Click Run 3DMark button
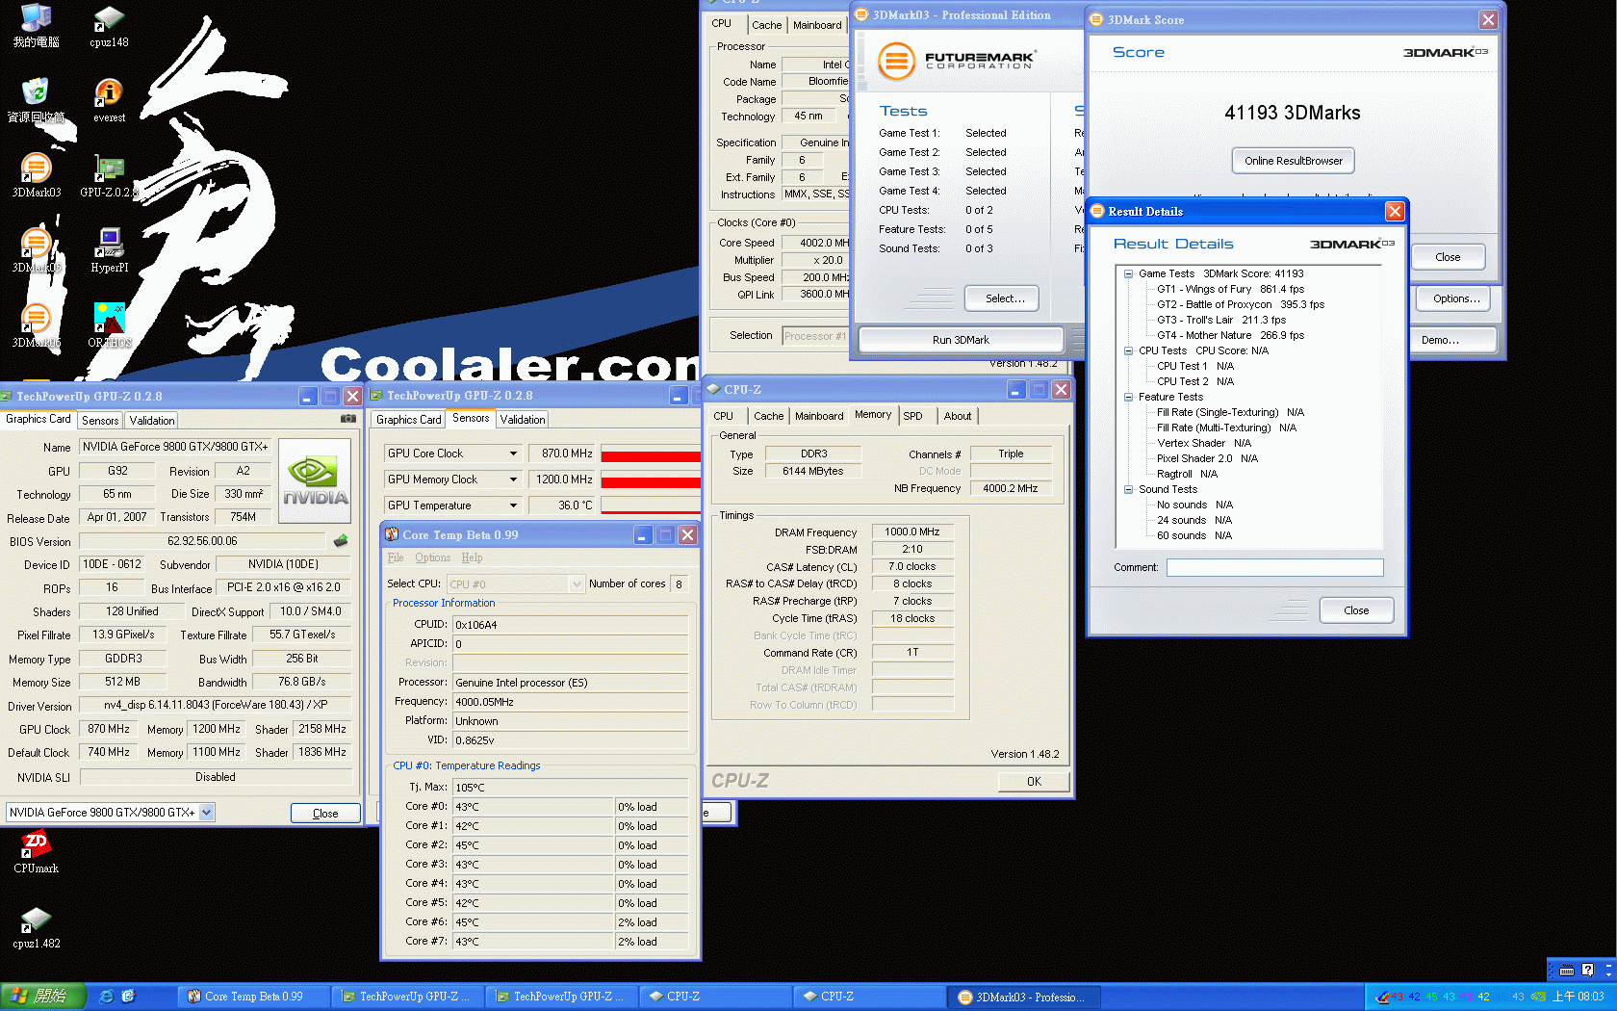The height and width of the screenshot is (1011, 1617). pos(961,340)
